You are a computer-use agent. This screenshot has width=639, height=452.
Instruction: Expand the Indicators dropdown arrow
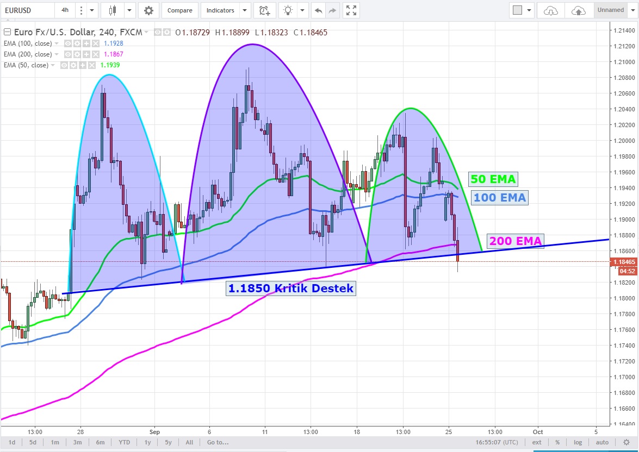[245, 10]
